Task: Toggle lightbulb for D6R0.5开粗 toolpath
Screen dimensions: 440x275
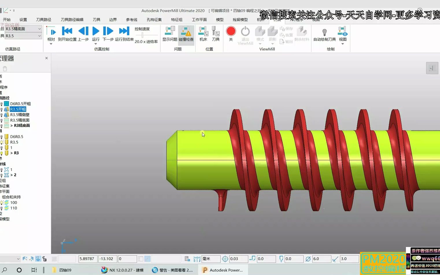Action: (1, 104)
